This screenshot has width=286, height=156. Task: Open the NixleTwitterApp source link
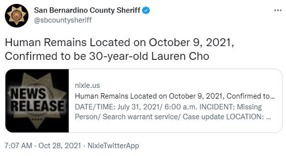[x=113, y=146]
